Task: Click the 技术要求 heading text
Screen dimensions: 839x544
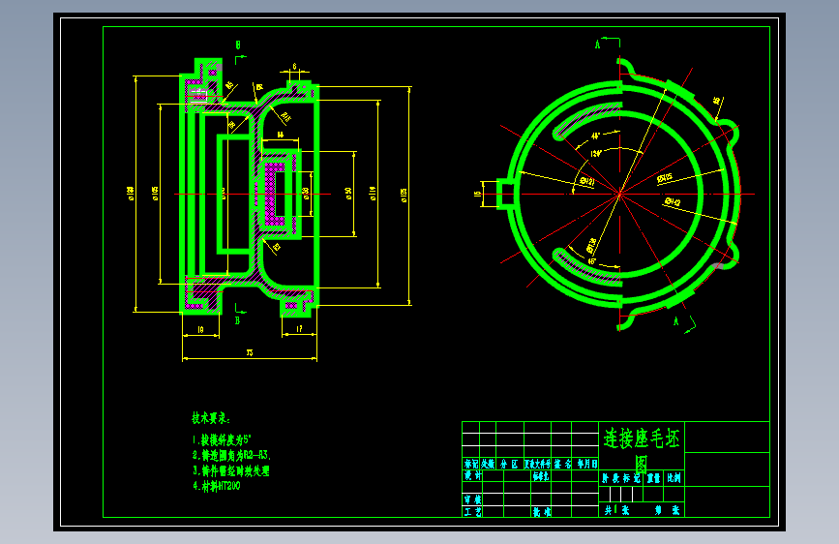Action: [211, 419]
